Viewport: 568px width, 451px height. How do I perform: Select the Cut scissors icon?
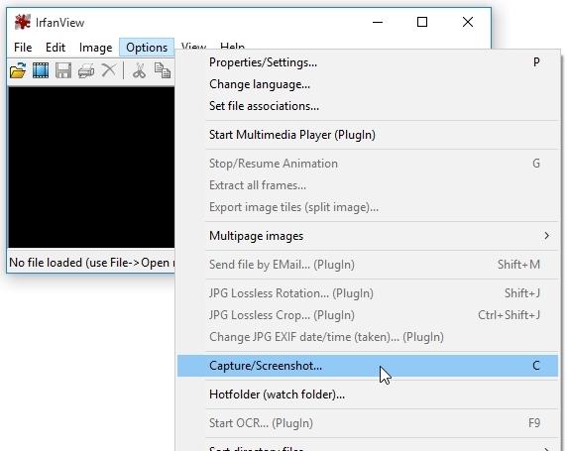139,70
